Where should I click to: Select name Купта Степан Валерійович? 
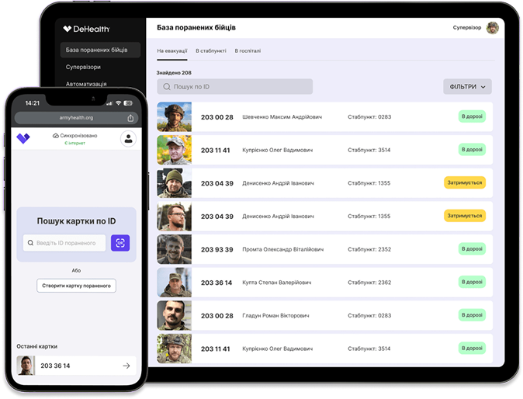click(x=276, y=283)
